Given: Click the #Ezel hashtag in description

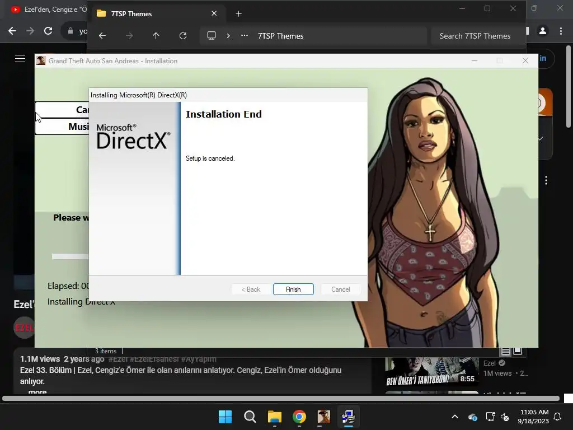Looking at the screenshot, I should point(118,359).
